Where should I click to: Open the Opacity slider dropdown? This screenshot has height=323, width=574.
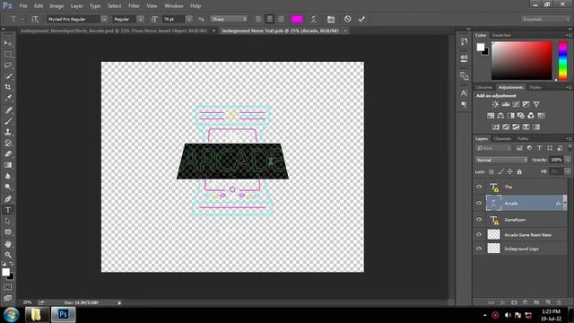pyautogui.click(x=568, y=160)
